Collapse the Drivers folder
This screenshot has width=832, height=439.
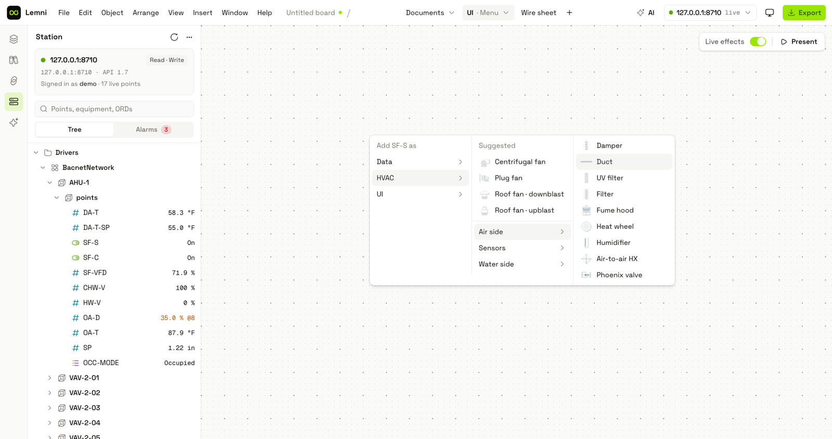click(36, 152)
